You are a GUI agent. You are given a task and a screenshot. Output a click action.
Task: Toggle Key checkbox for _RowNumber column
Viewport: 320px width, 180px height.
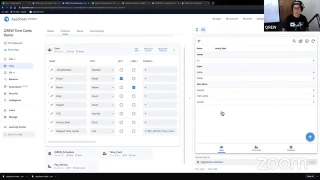pos(121,70)
